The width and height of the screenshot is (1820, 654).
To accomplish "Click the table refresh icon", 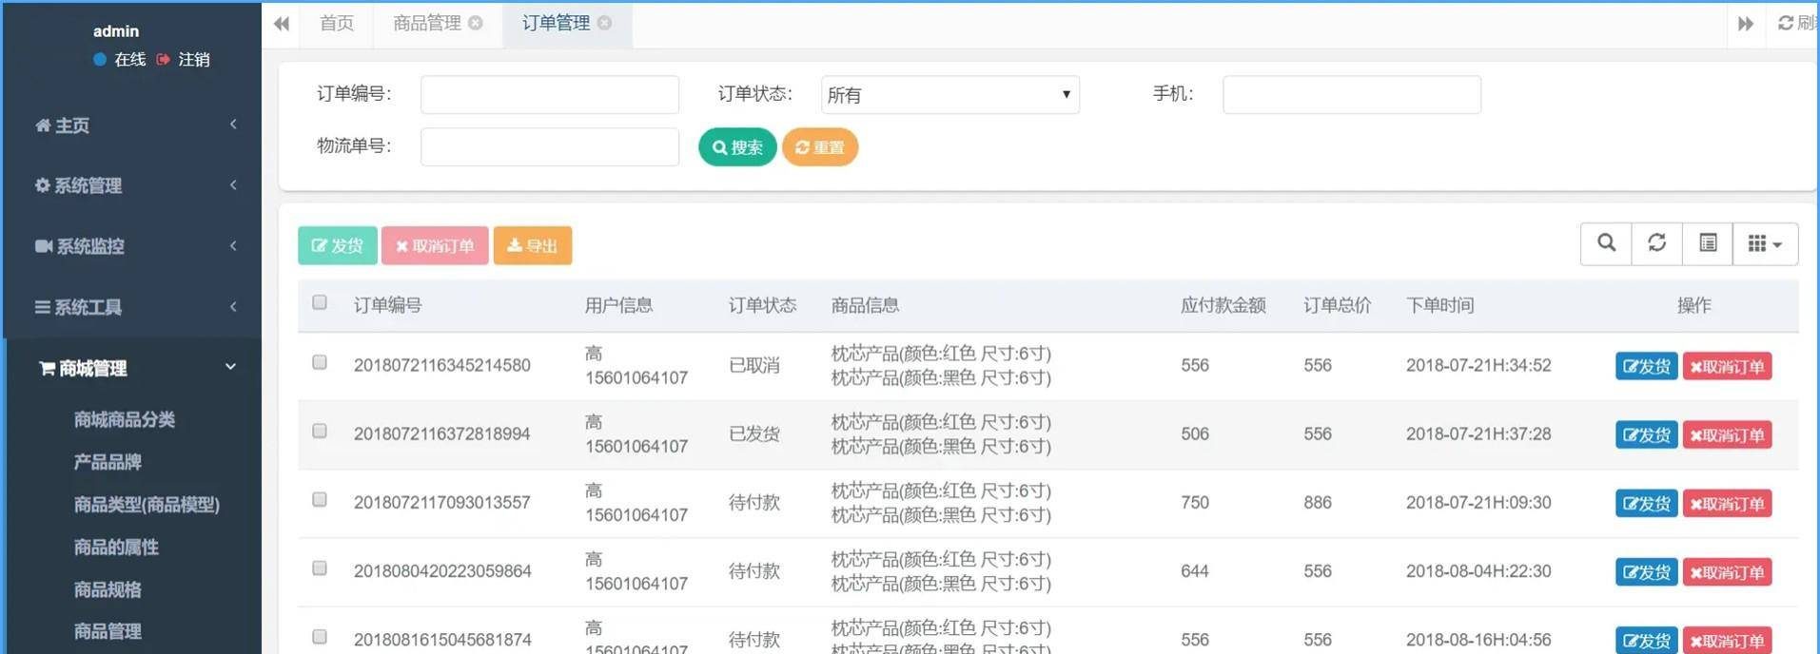I will click(x=1656, y=243).
